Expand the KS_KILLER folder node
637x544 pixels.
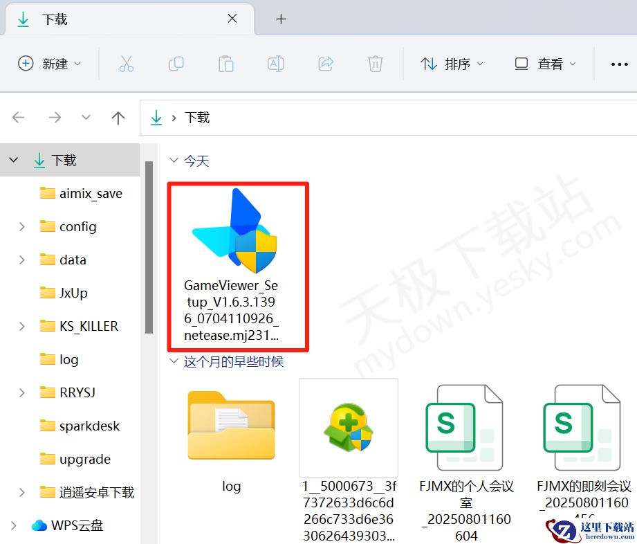pyautogui.click(x=22, y=326)
